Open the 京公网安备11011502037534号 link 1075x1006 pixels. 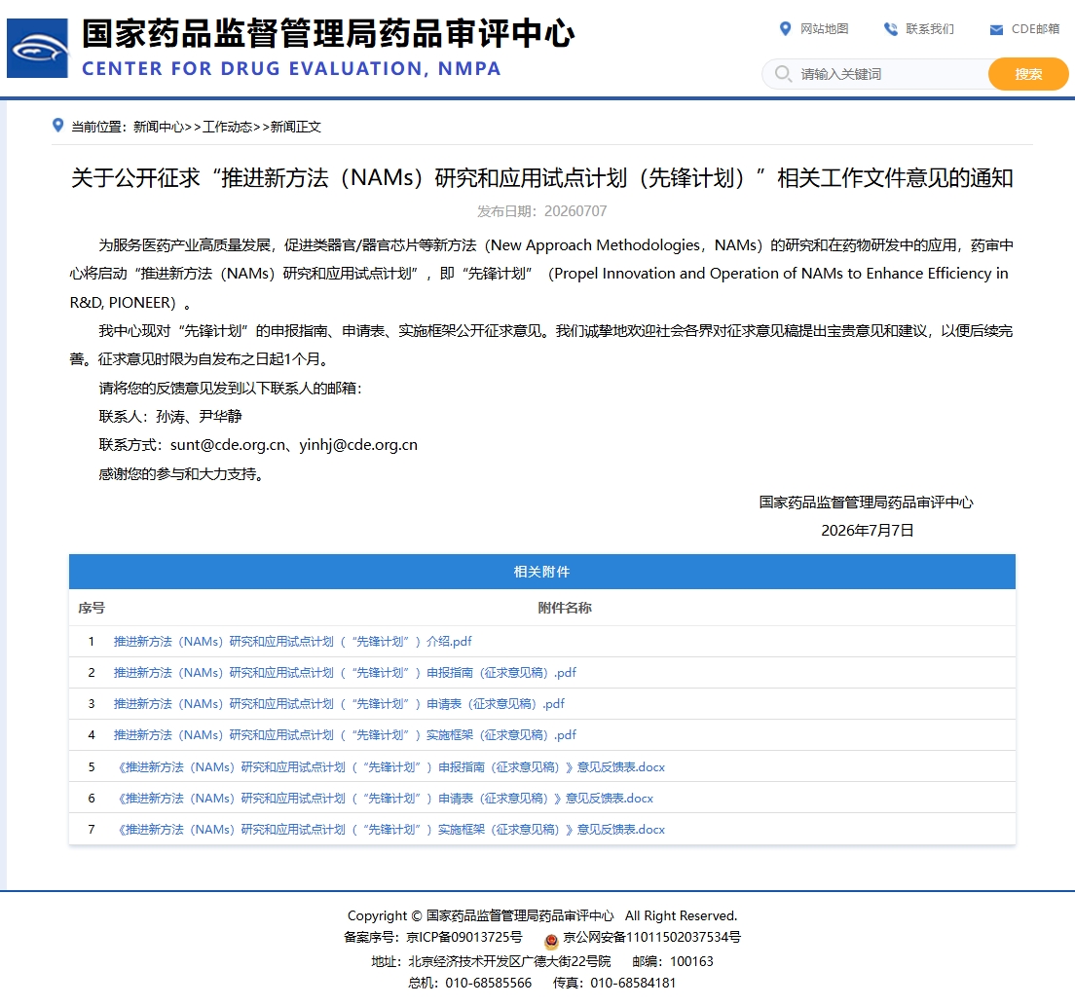(x=652, y=937)
